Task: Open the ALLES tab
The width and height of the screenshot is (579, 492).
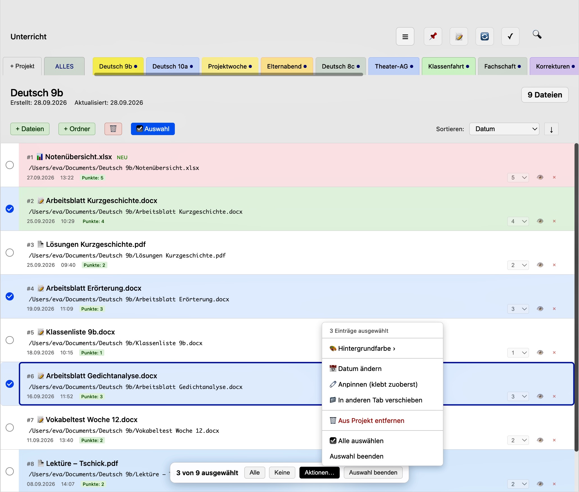Action: (x=64, y=66)
